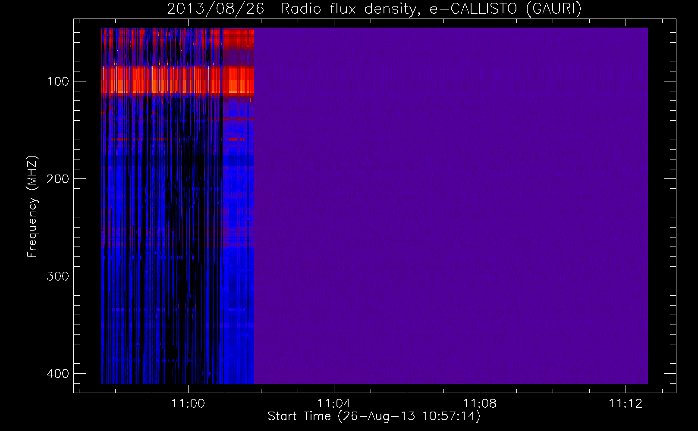Click the '11:00' time tick label
Viewport: 698px width, 431px height.
coord(188,404)
